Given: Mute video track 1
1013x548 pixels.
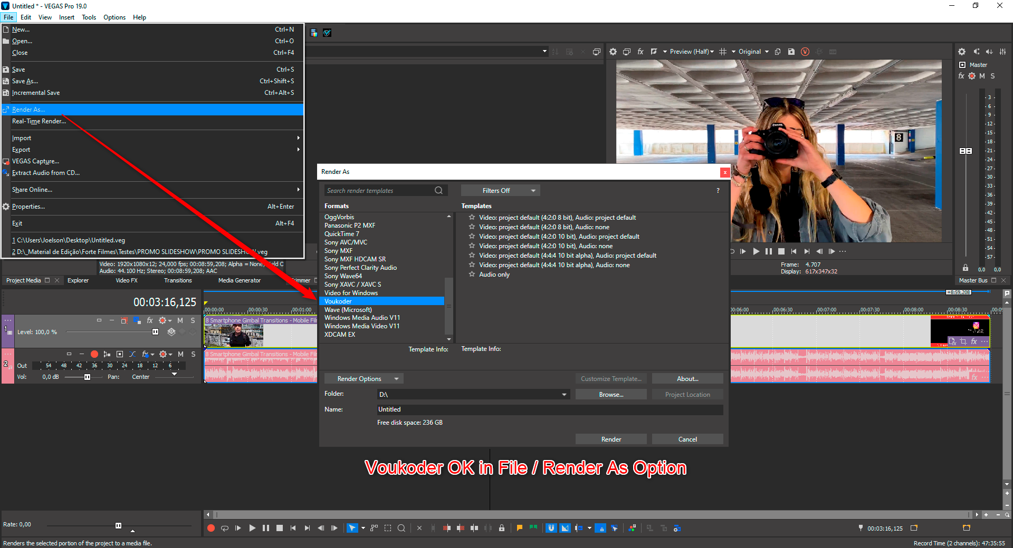Looking at the screenshot, I should pos(180,320).
